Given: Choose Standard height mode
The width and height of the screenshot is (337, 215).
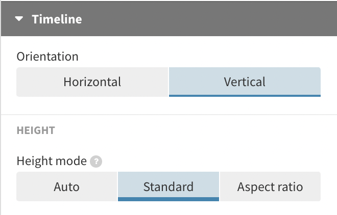Looking at the screenshot, I should [x=168, y=186].
